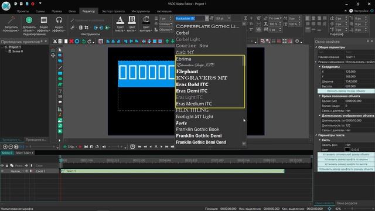375x211 pixels.
Task: Click the left align paragraph icon
Action: [308, 18]
